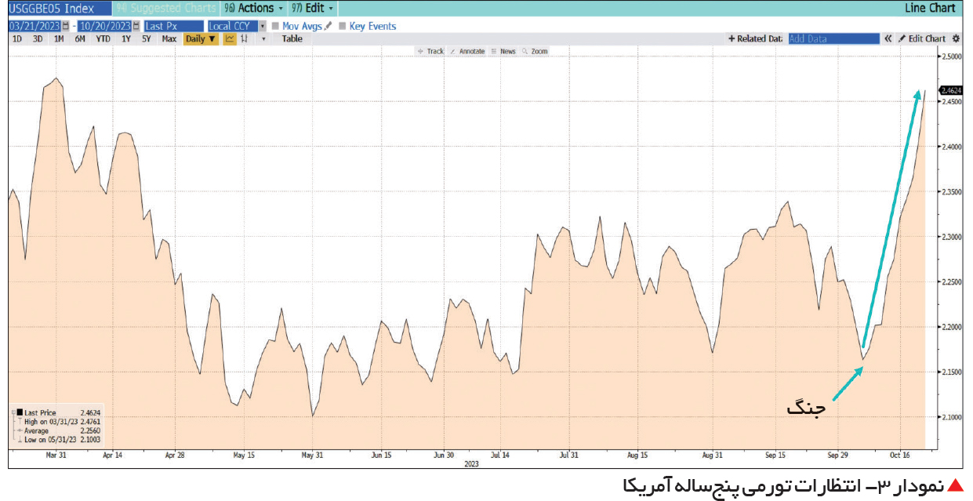
Task: Click the Mov Avgs pencil edit icon
Action: tap(329, 26)
